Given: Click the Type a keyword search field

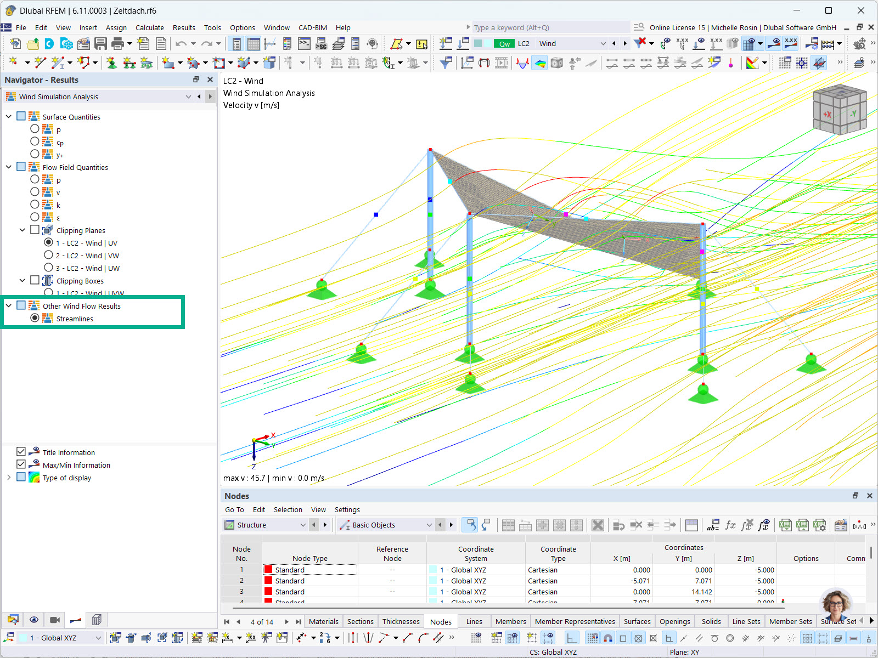Looking at the screenshot, I should (x=549, y=27).
